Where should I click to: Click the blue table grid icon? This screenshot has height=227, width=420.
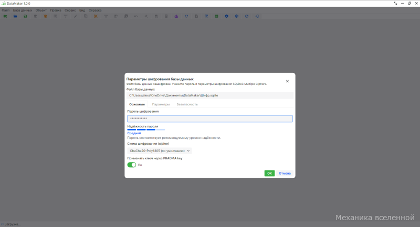pyautogui.click(x=206, y=16)
